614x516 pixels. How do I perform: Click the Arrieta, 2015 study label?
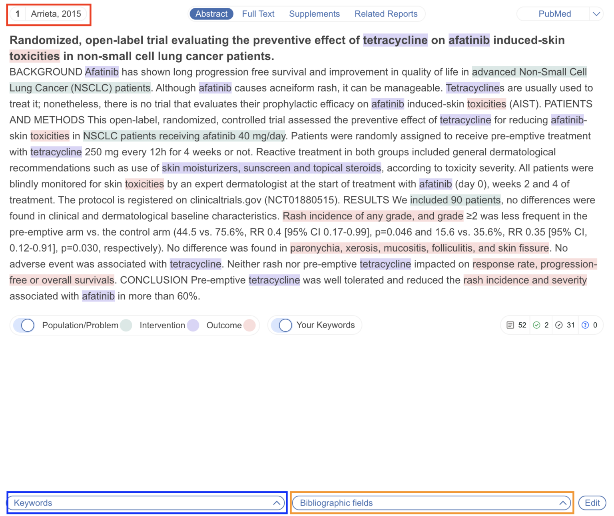56,14
